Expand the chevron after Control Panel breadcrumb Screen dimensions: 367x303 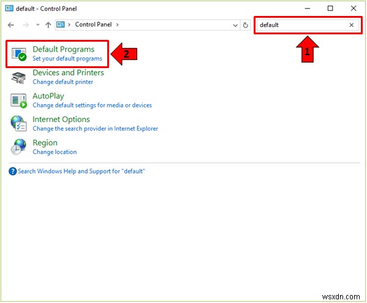coord(118,25)
